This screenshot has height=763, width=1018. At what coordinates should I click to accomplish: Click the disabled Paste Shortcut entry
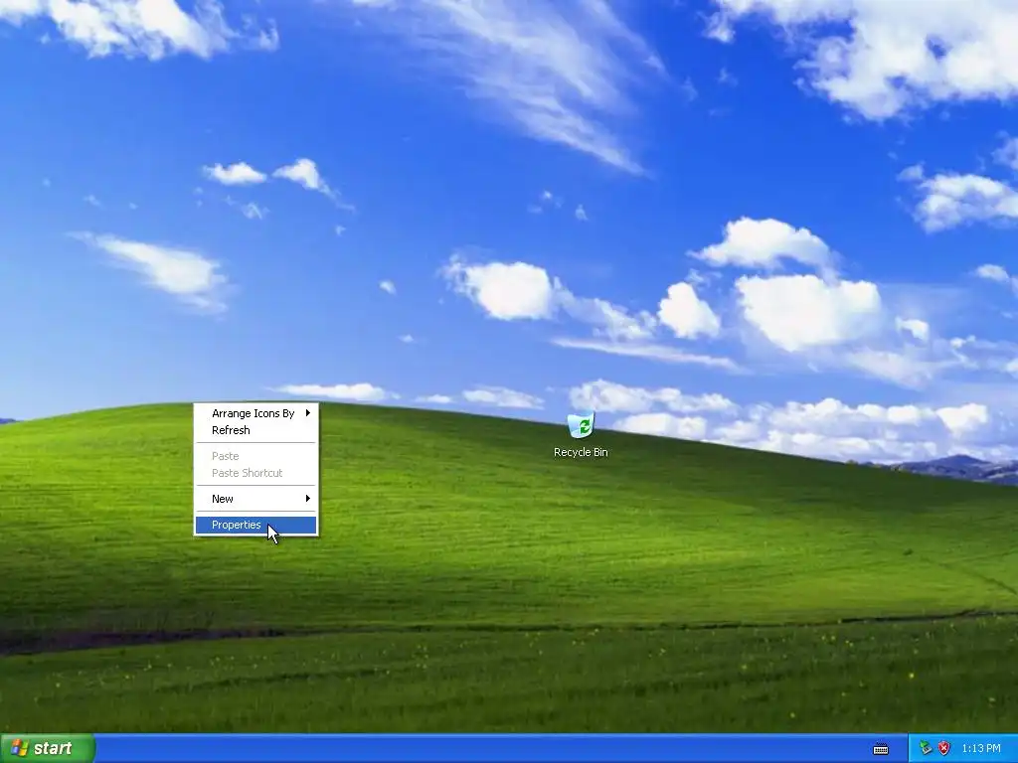point(256,473)
